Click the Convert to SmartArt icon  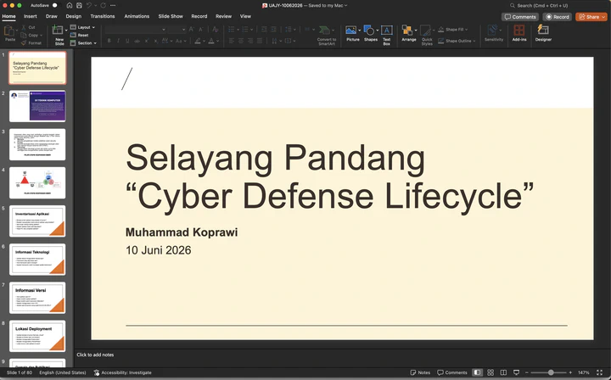click(x=324, y=31)
